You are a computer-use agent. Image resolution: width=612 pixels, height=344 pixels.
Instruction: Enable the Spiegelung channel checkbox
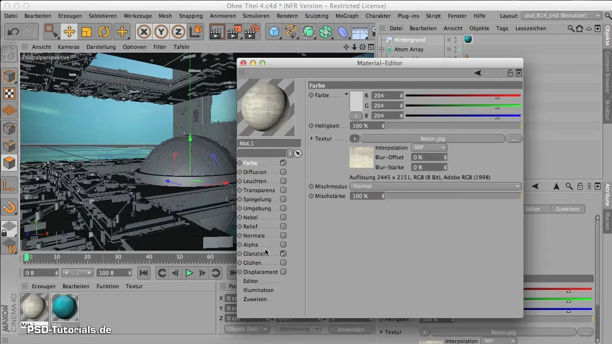coord(283,199)
